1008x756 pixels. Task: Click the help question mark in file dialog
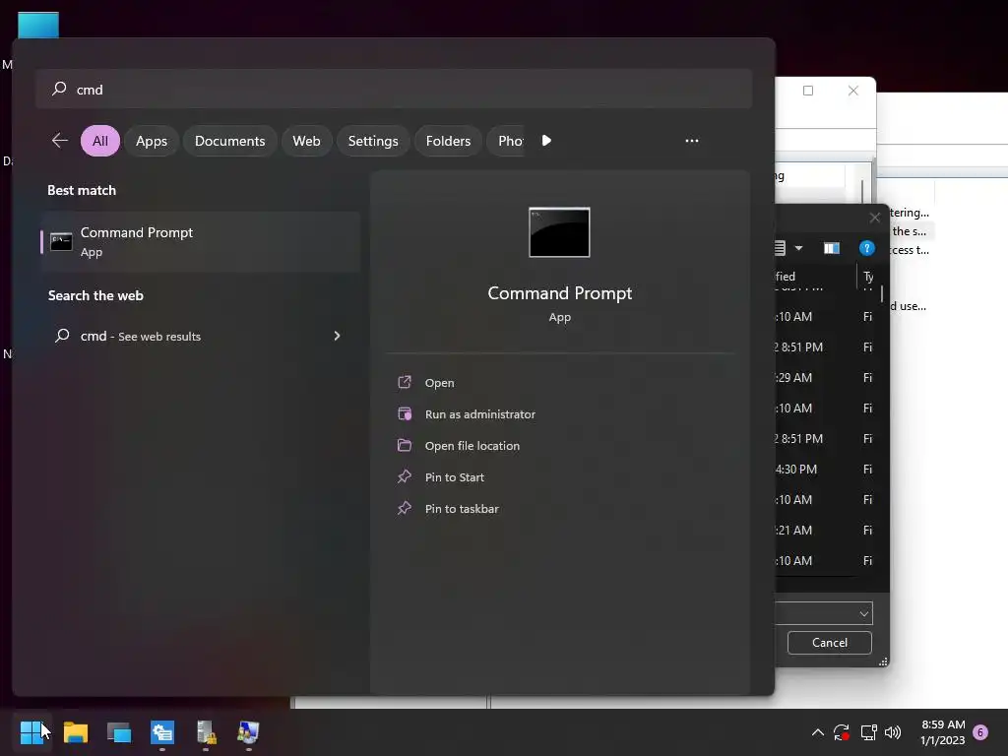[x=866, y=248]
